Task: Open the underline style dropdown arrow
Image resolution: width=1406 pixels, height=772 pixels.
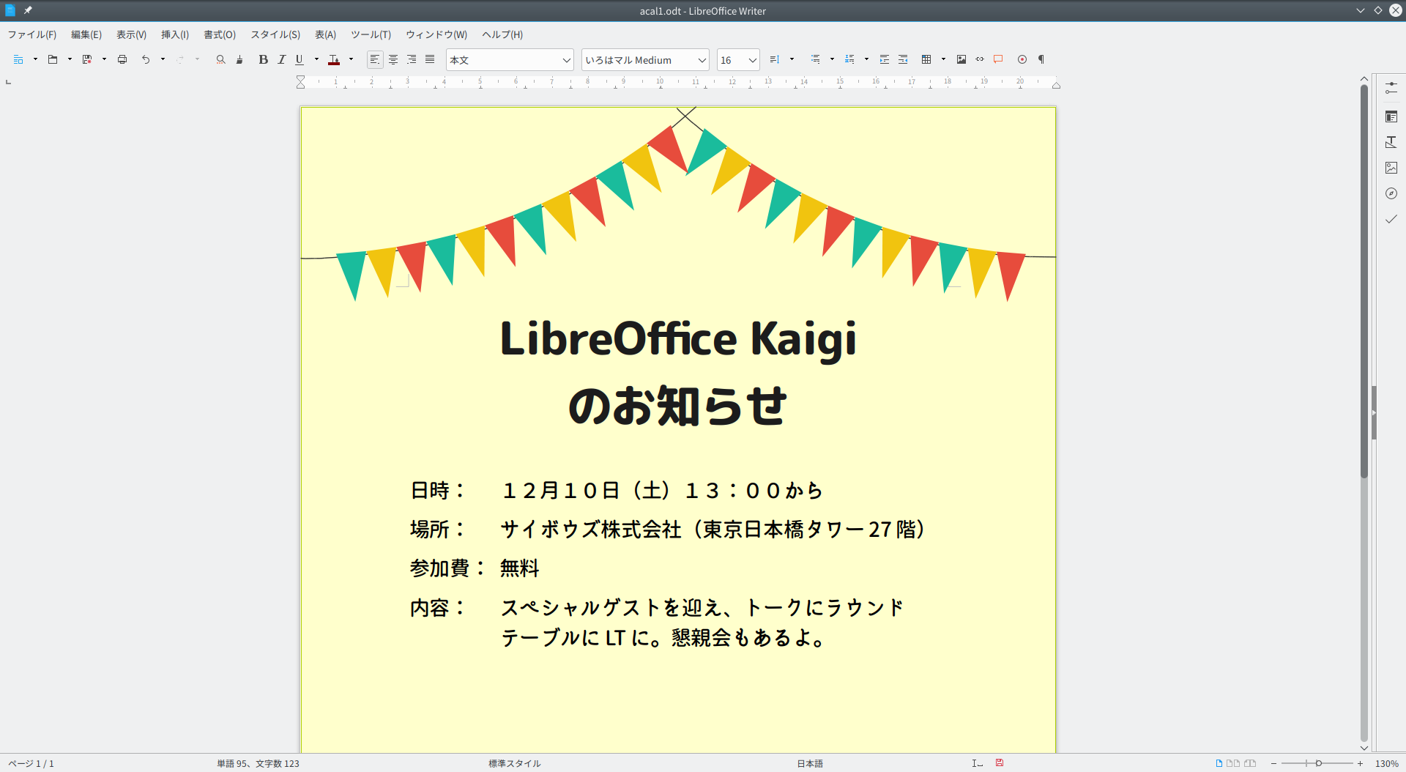Action: (316, 59)
